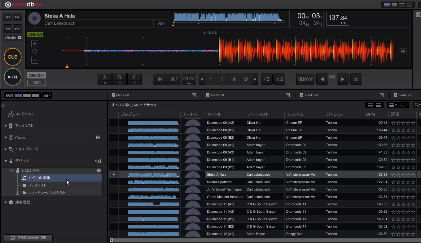Switch to the GRID tab
The image size is (421, 243).
pyautogui.click(x=37, y=83)
